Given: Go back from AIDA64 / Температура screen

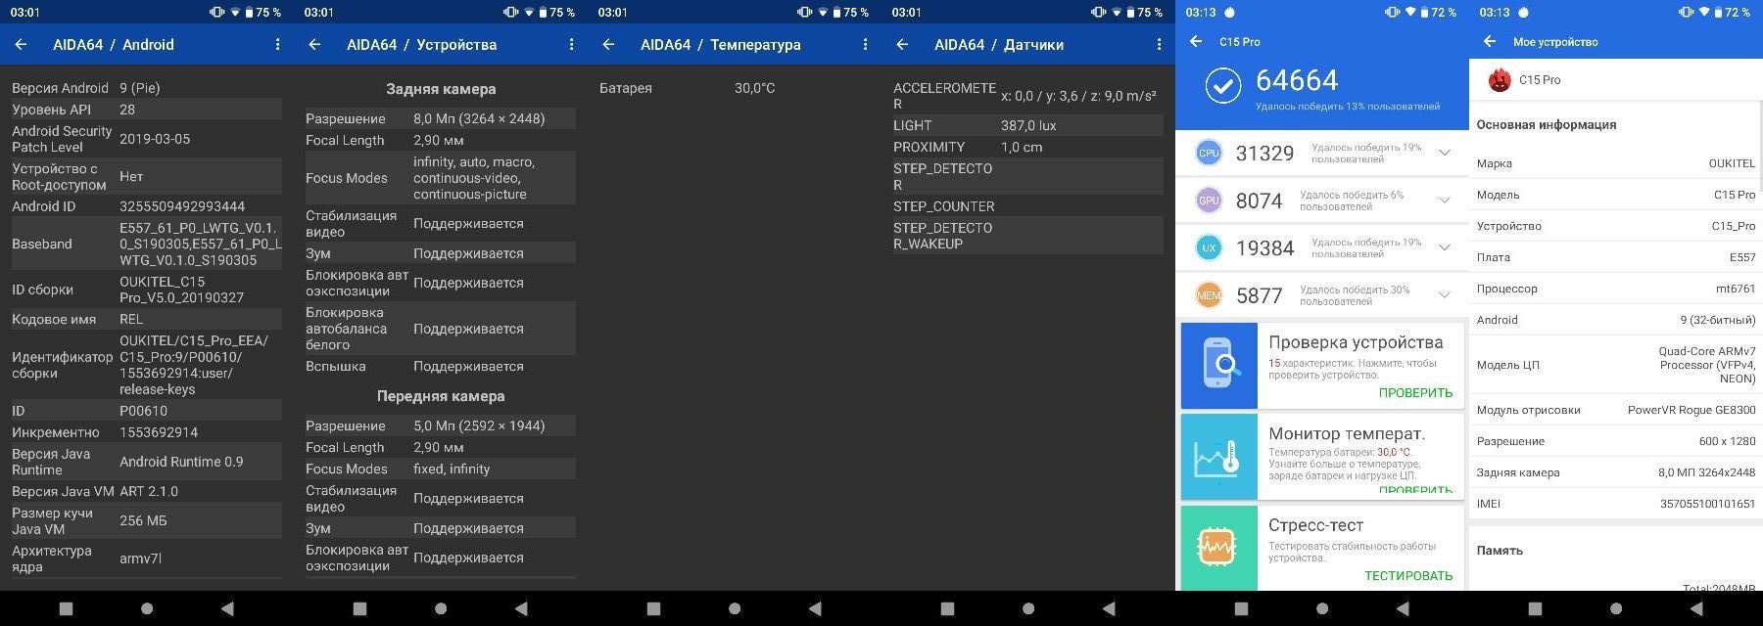Looking at the screenshot, I should pos(608,44).
